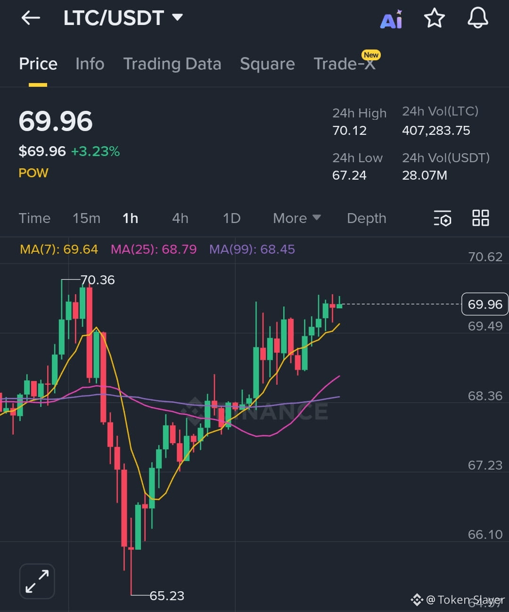The image size is (509, 612).
Task: Tap the star to favorite LTC/USDT
Action: 435,19
